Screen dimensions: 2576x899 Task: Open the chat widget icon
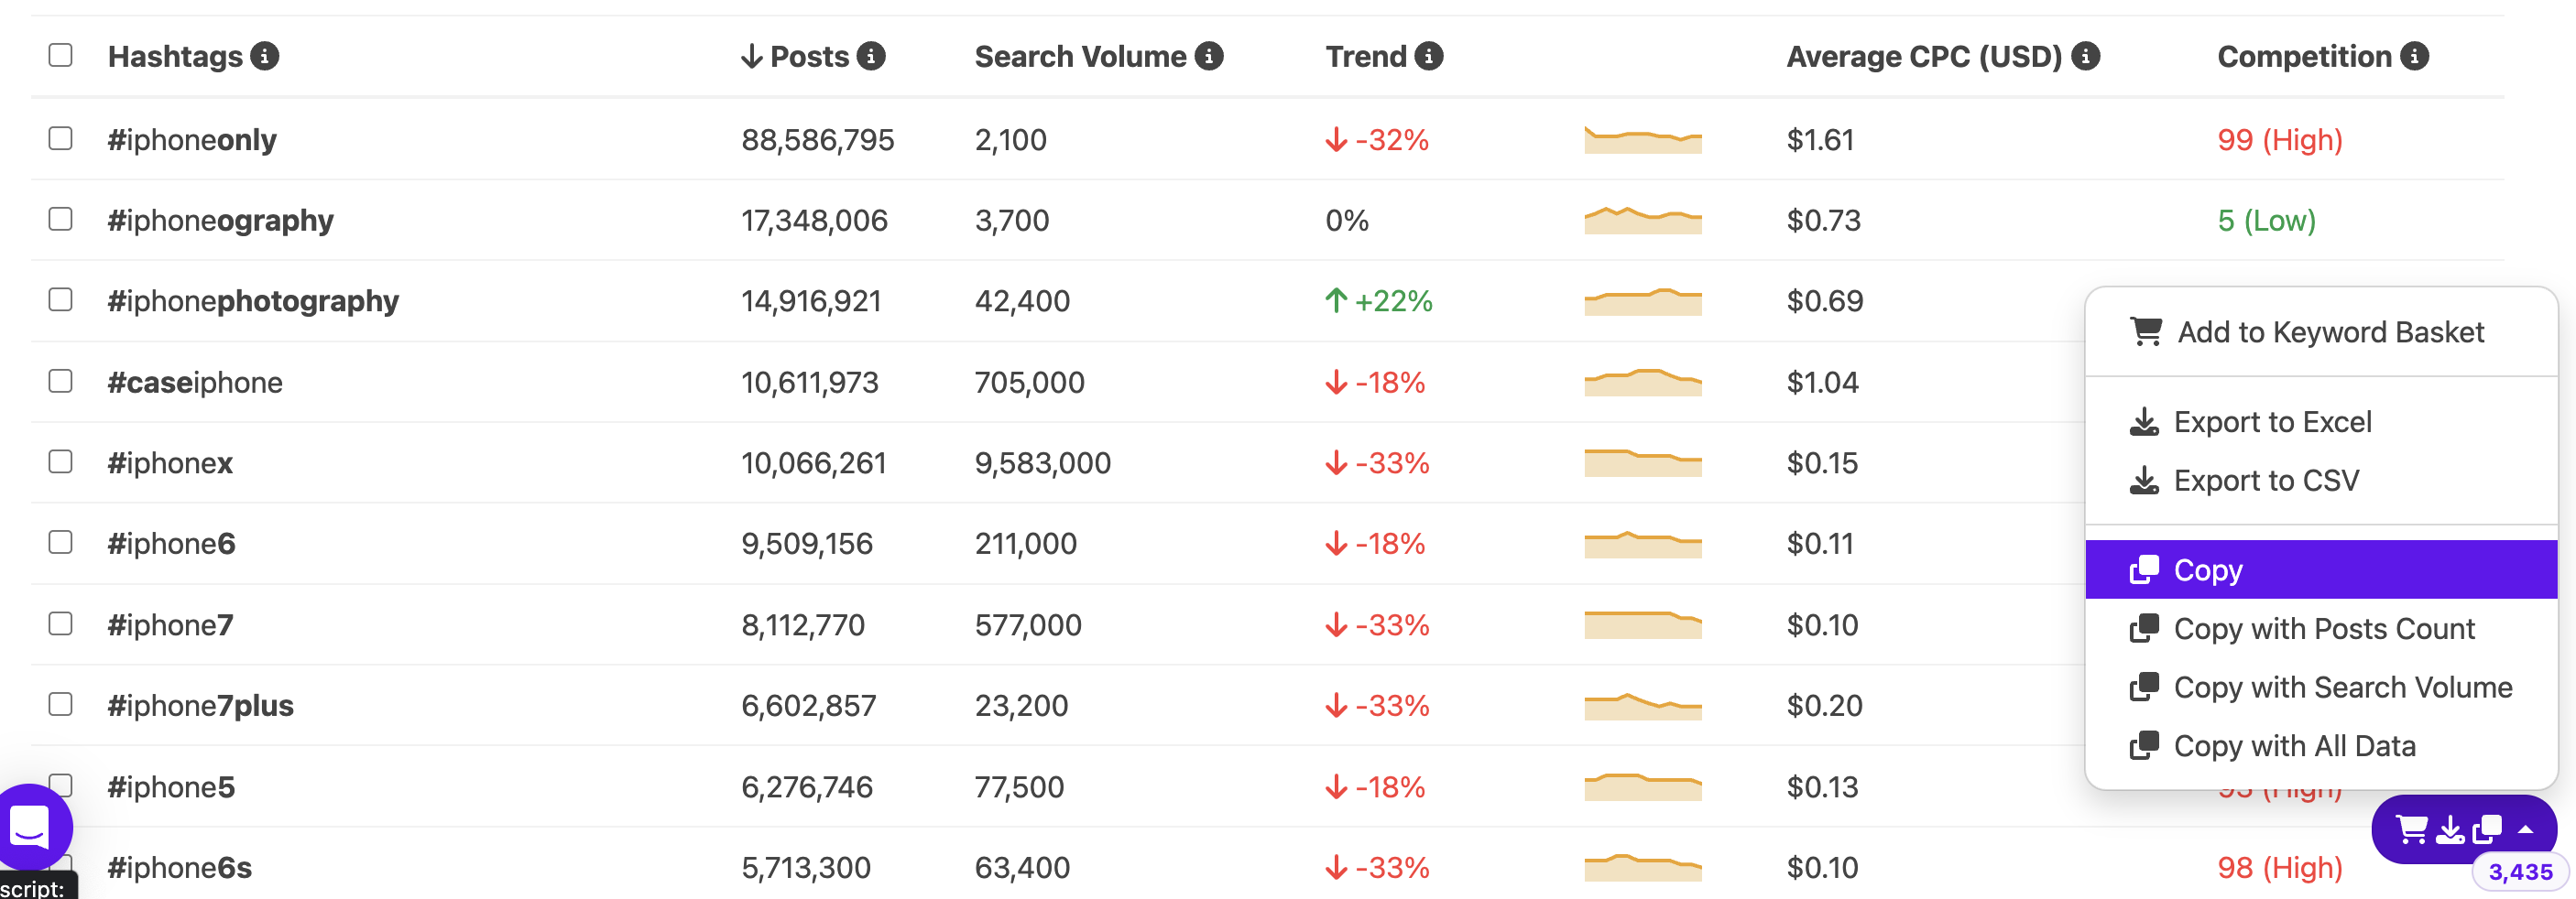30,827
